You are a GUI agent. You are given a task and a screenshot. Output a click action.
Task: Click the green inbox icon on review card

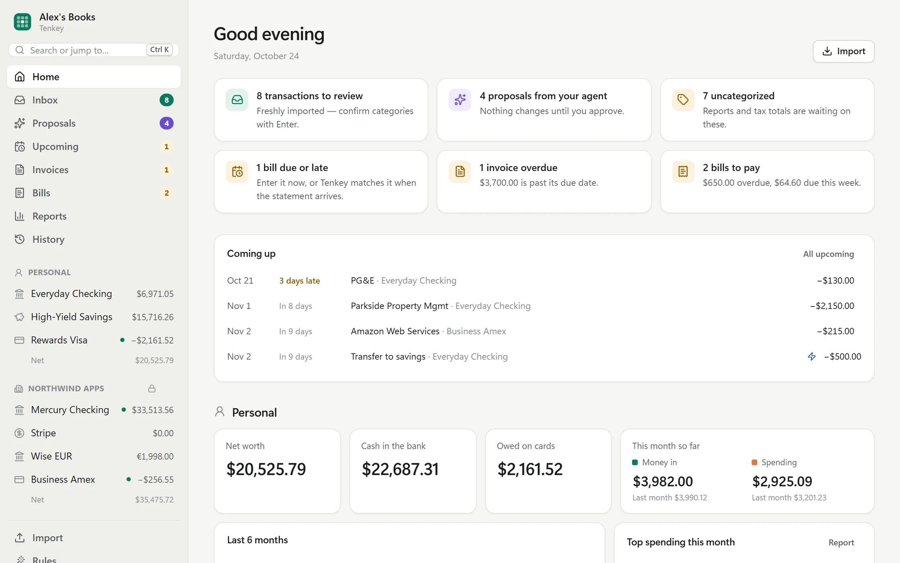pos(237,100)
